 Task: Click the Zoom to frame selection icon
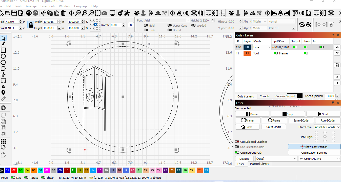point(98,13)
